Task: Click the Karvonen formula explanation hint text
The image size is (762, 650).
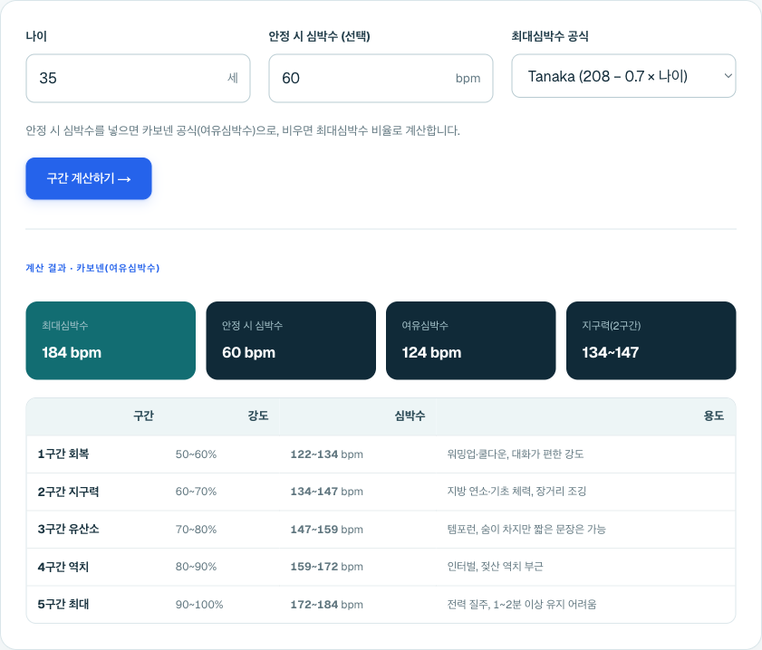Action: click(x=243, y=130)
